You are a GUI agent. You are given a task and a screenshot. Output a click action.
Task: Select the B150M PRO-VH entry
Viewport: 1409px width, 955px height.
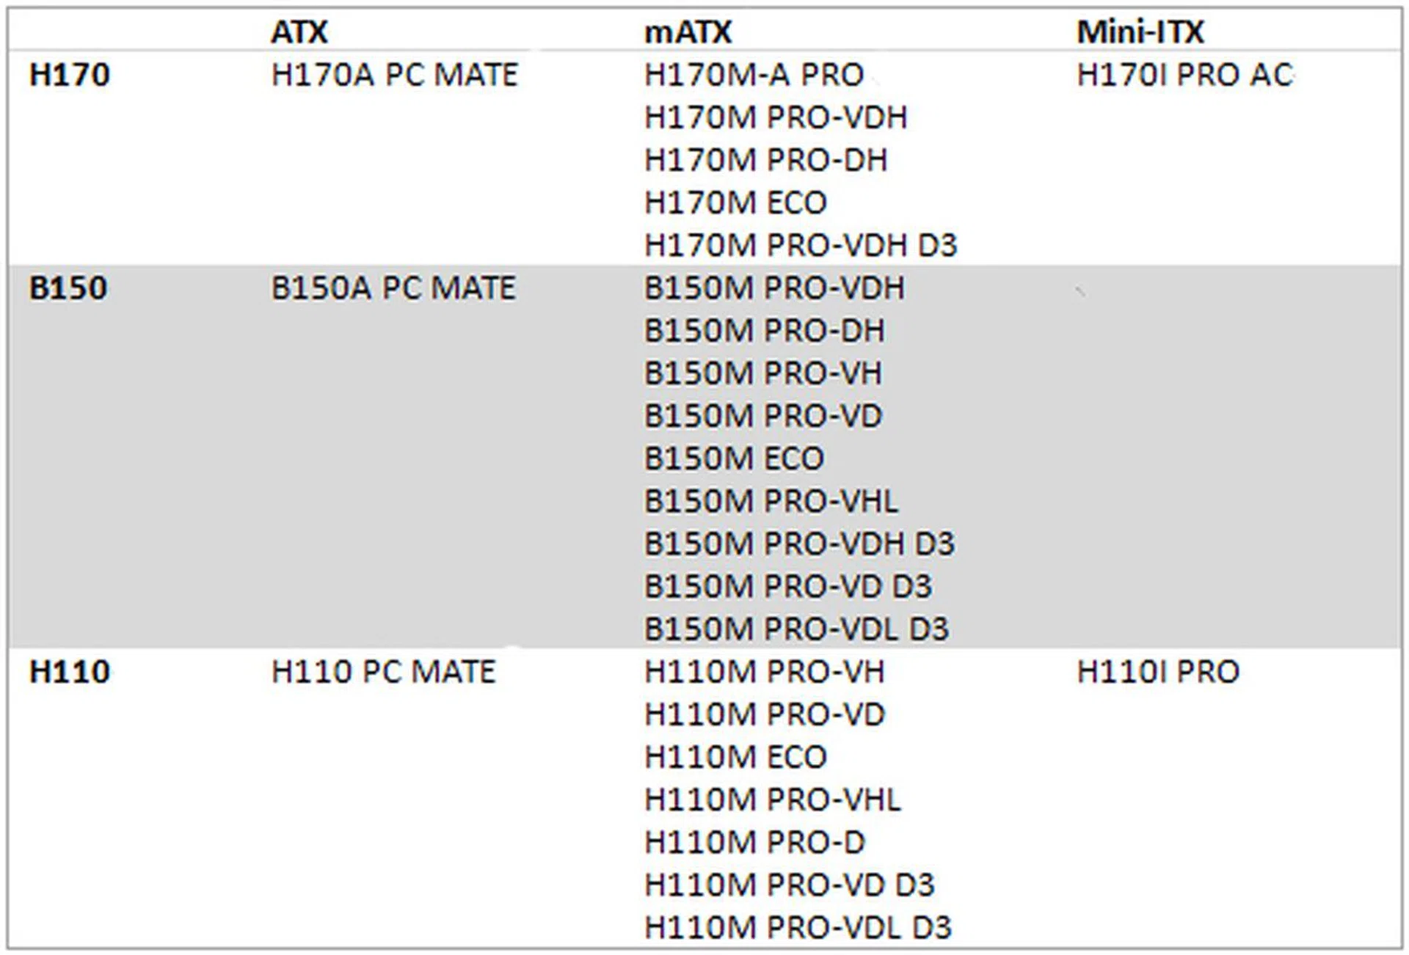(x=762, y=373)
